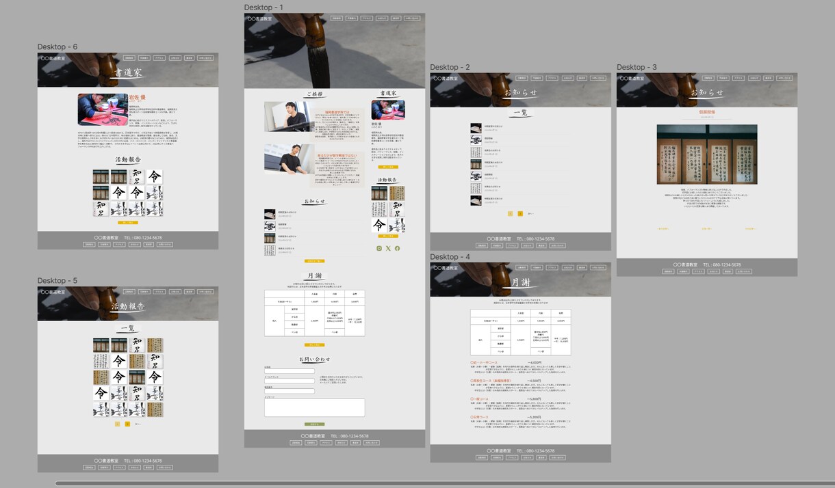The height and width of the screenshot is (488, 835).
Task: Select the お問い合わせ section heading in Desktop - 1
Action: [315, 360]
